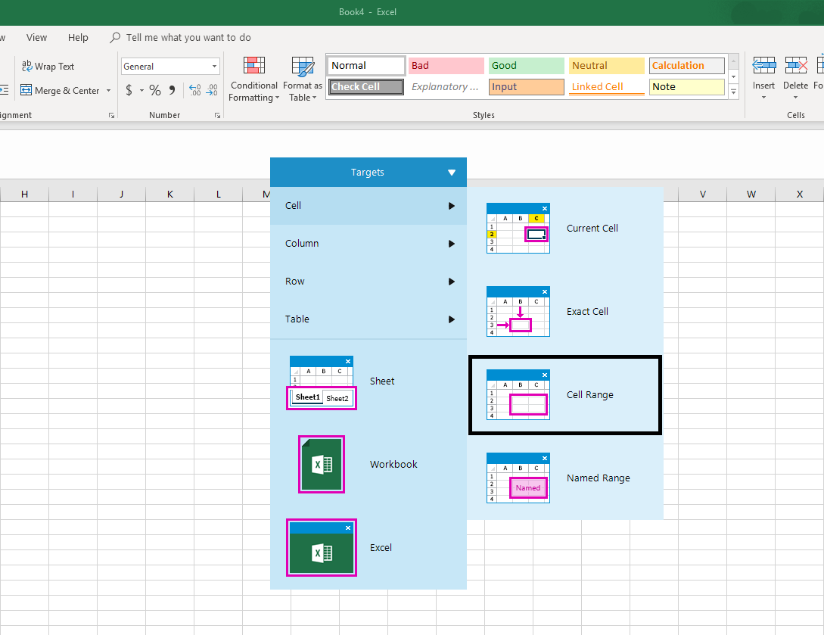Open the View ribbon tab
Image resolution: width=824 pixels, height=635 pixels.
point(37,37)
